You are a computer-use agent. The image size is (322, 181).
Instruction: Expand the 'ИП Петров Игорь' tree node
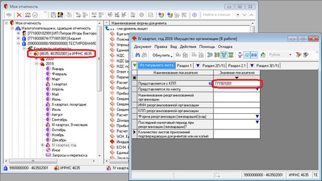18,33
